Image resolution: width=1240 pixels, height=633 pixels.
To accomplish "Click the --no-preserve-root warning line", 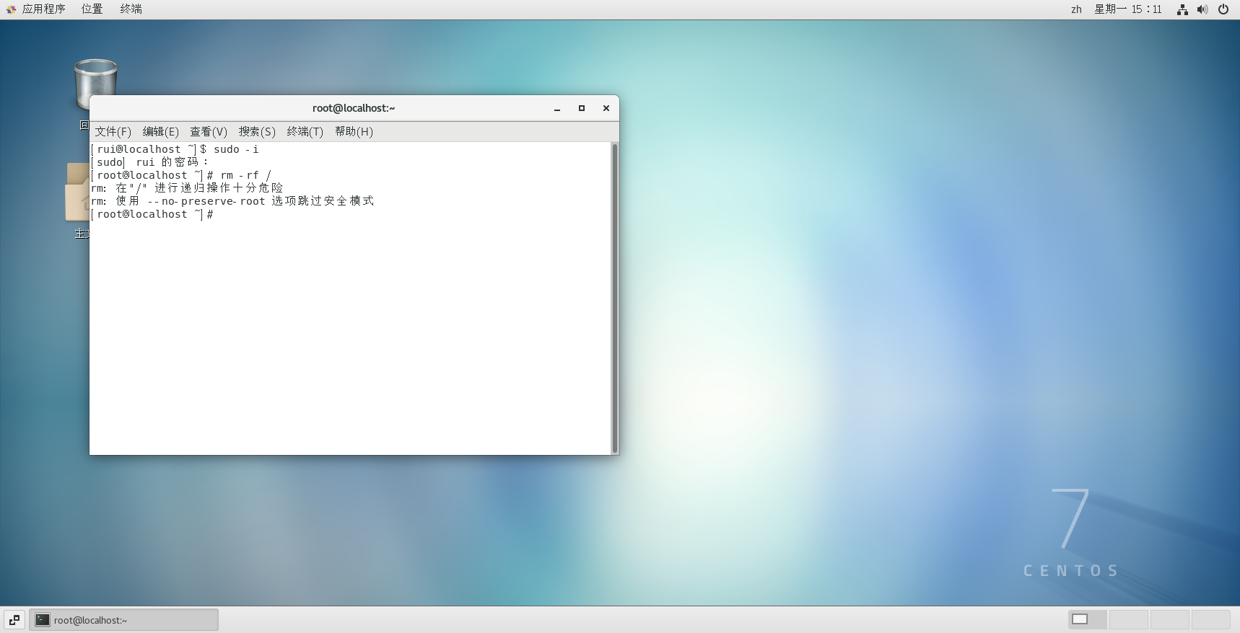I will 232,201.
